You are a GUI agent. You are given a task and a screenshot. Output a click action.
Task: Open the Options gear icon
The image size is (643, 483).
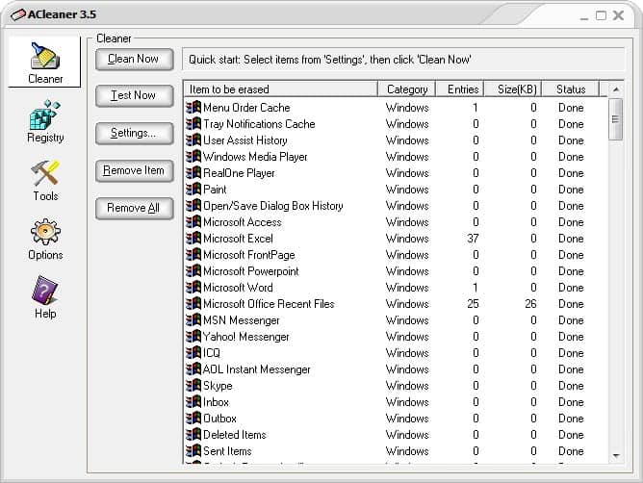(45, 234)
